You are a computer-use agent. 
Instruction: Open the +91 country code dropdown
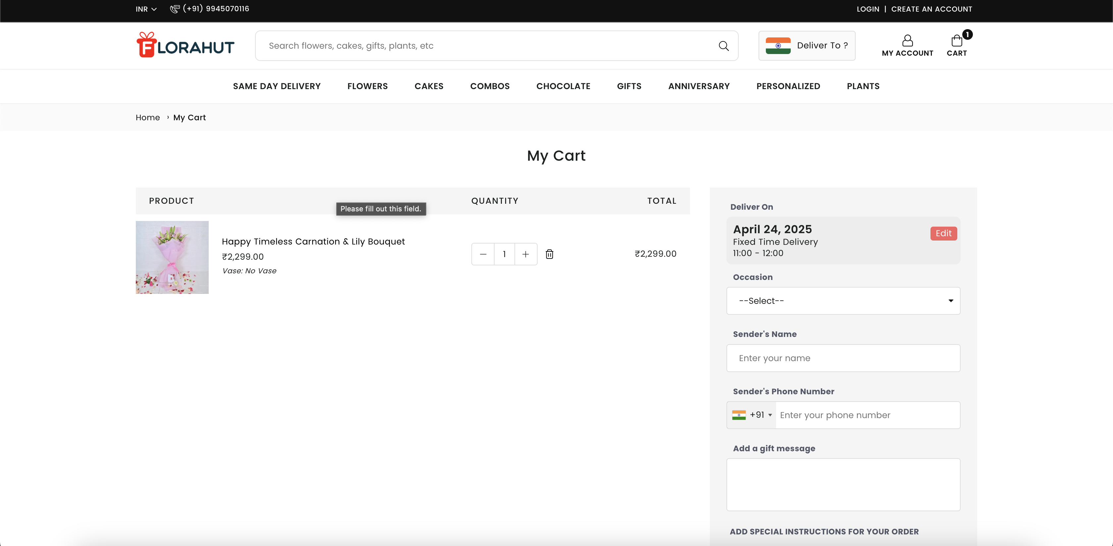coord(751,415)
